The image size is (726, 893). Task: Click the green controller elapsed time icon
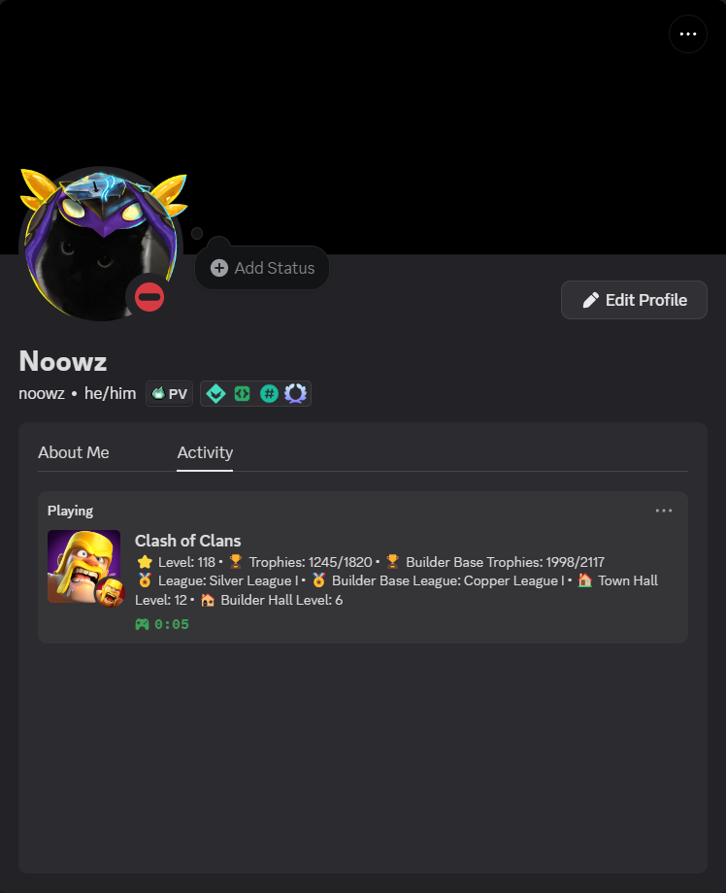pos(142,624)
